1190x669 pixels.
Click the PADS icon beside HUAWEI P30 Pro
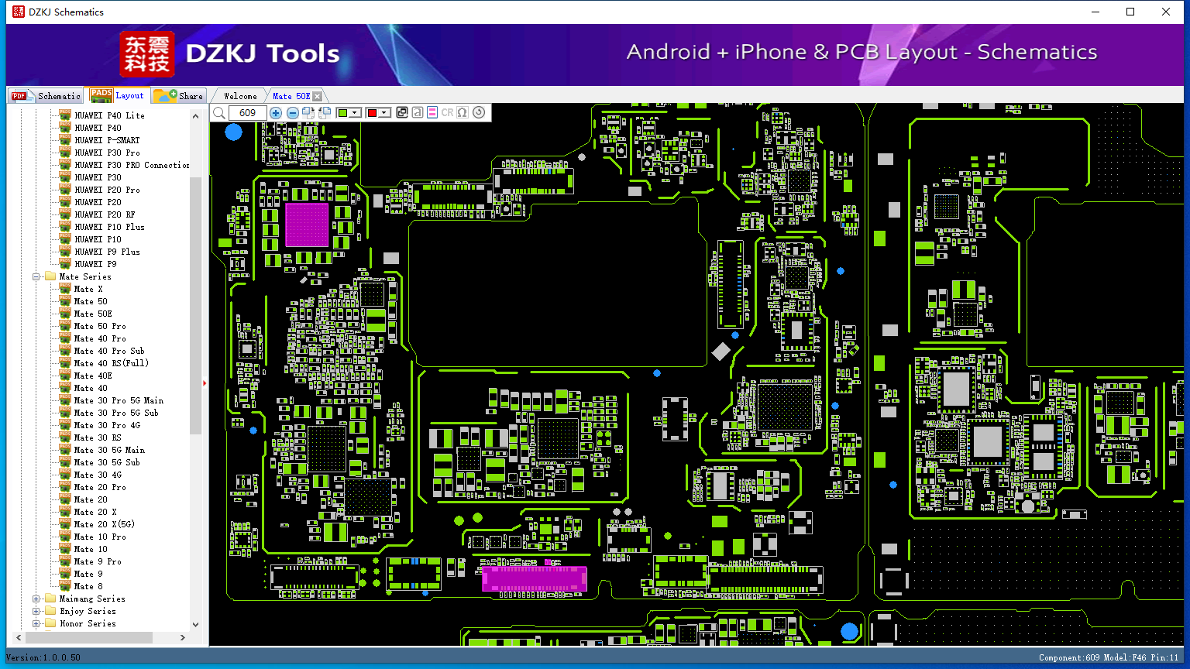pyautogui.click(x=65, y=153)
